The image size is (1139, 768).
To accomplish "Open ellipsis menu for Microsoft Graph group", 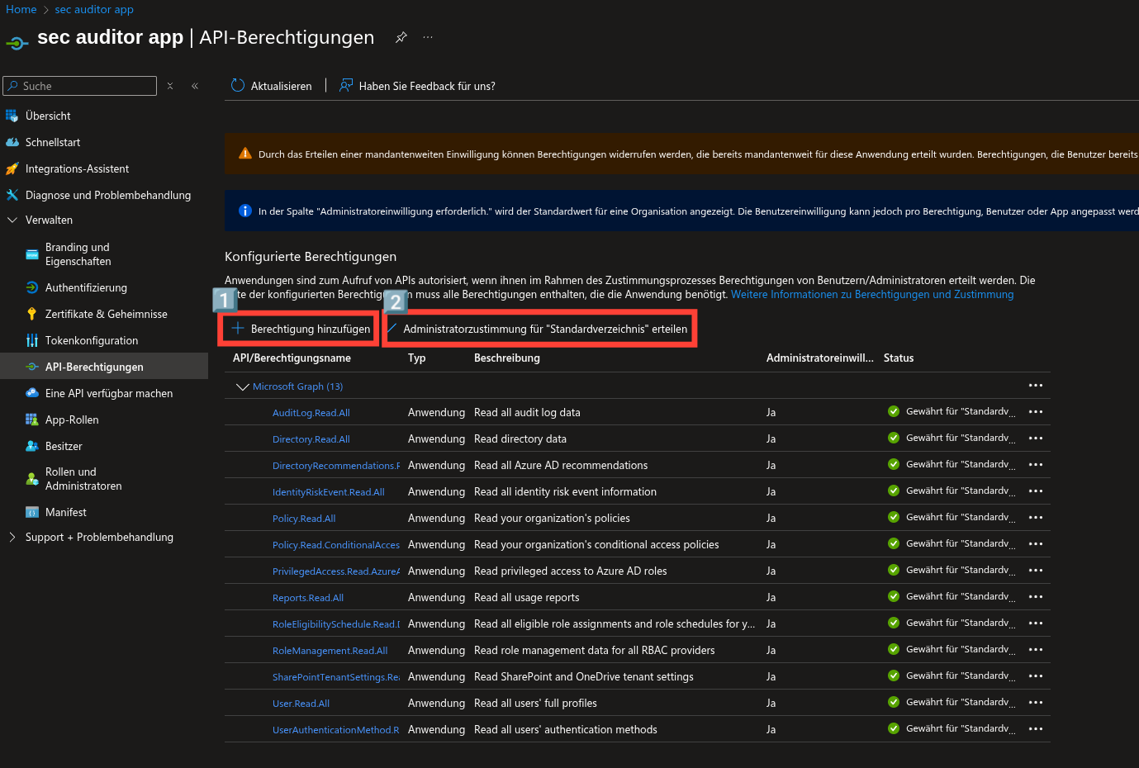I will pos(1036,386).
